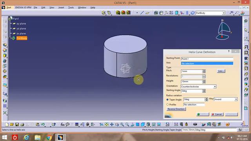Click the Measure Between 10.1 icon
This screenshot has width=251, height=141.
click(171, 13)
